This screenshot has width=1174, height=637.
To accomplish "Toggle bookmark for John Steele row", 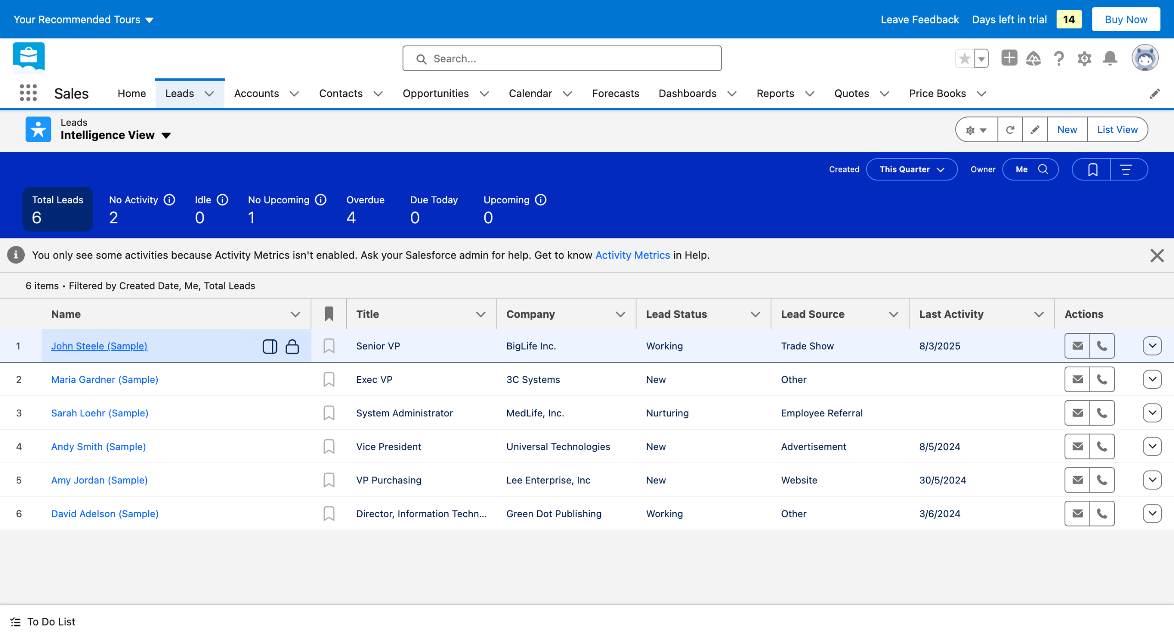I will pos(329,346).
